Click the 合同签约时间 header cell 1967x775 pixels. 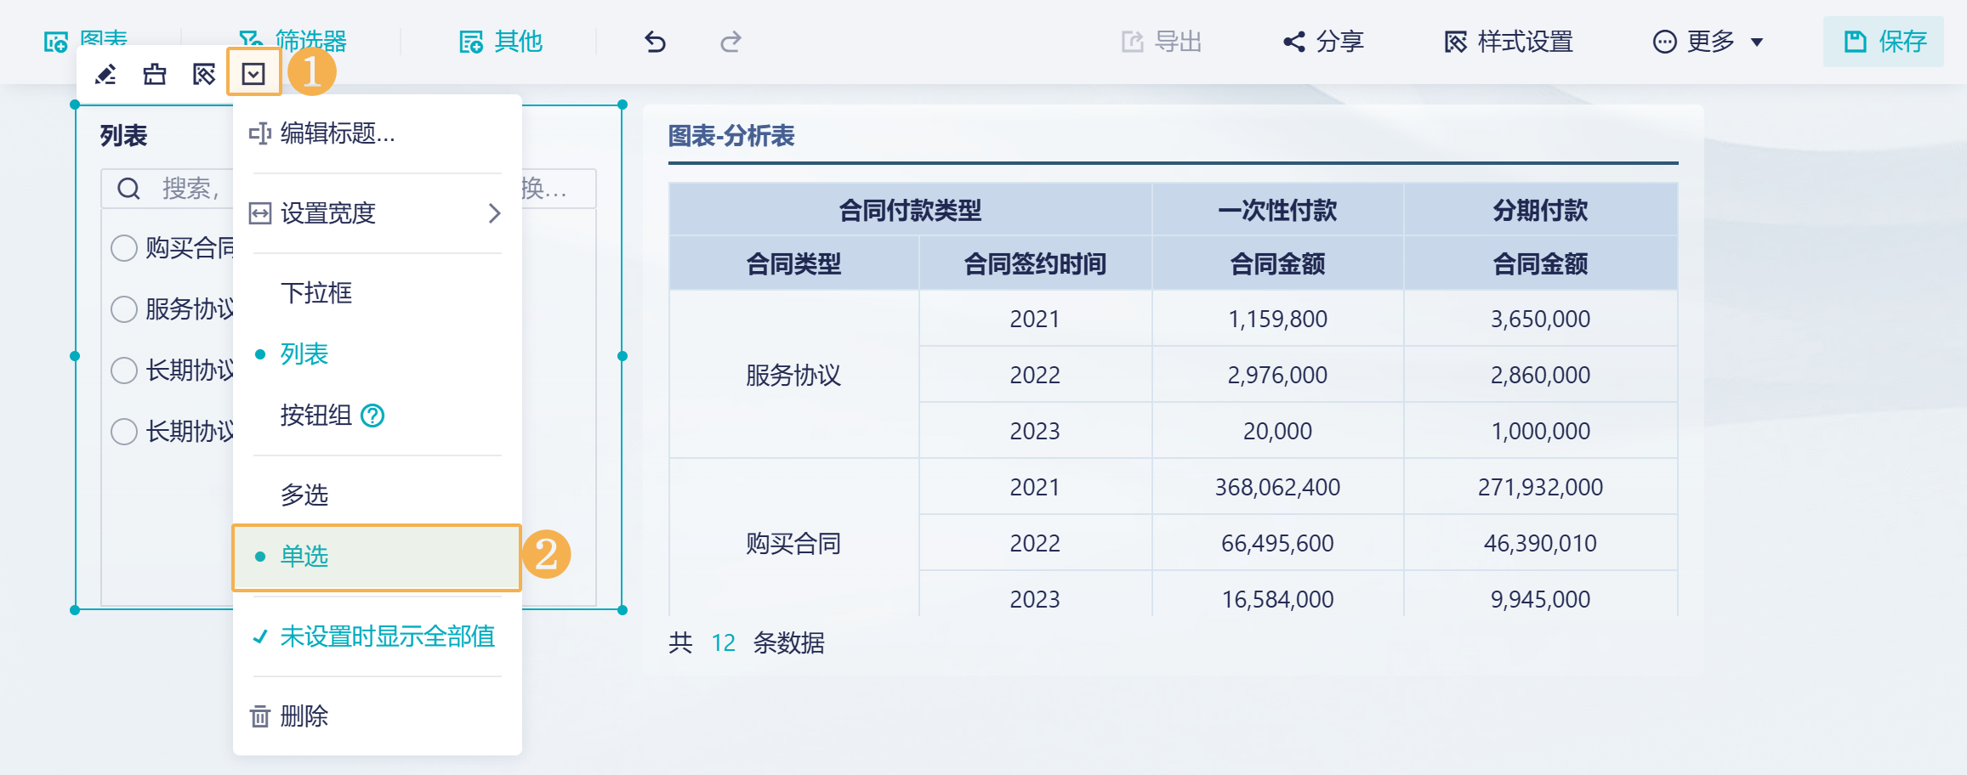(x=1035, y=263)
